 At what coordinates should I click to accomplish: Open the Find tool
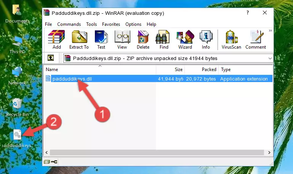tap(164, 40)
